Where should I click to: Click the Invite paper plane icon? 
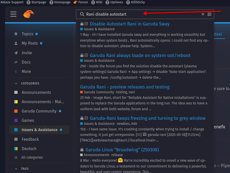coord(16,53)
